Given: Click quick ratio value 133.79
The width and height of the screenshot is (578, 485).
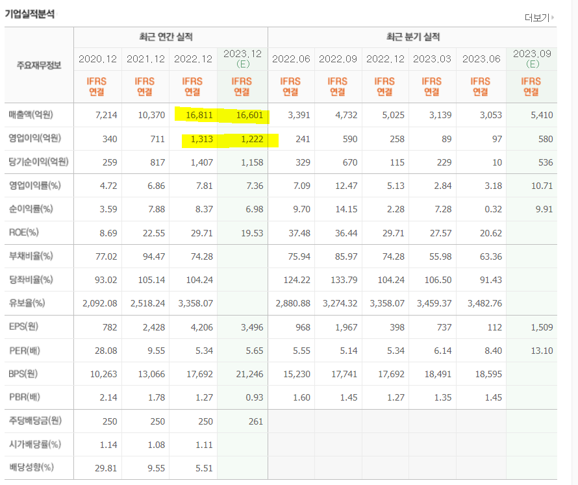Looking at the screenshot, I should pyautogui.click(x=344, y=280).
